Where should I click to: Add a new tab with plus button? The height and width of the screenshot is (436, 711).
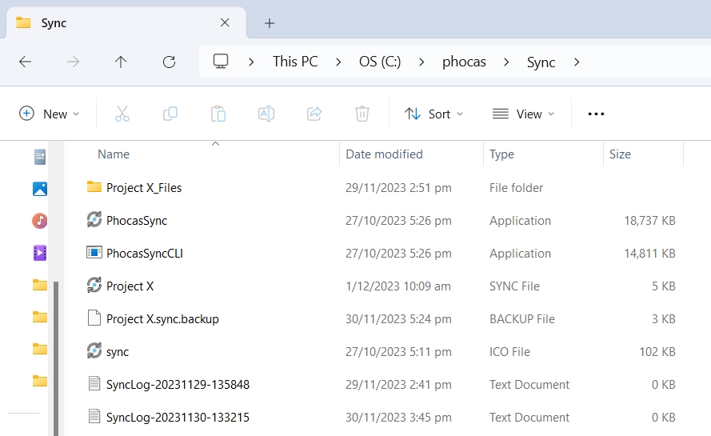(x=270, y=23)
